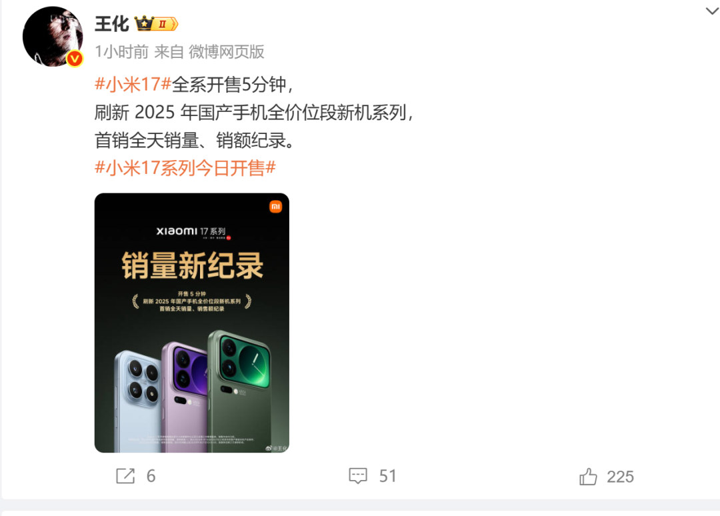Screen dimensions: 720x516
Task: Click the orange Mi logo in image
Action: pyautogui.click(x=275, y=207)
